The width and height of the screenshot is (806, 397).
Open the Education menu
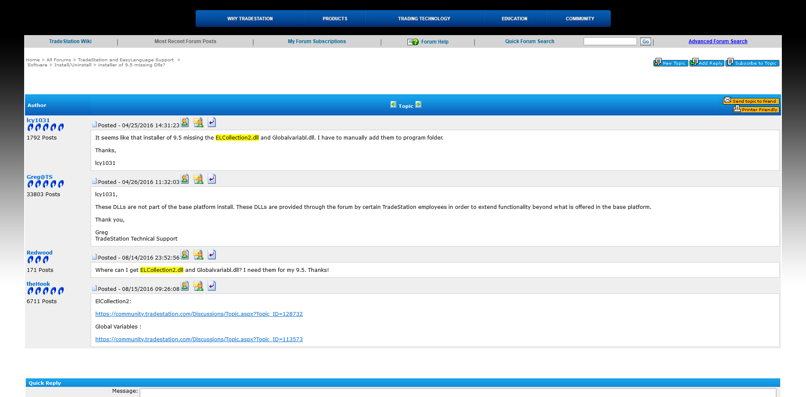[515, 19]
